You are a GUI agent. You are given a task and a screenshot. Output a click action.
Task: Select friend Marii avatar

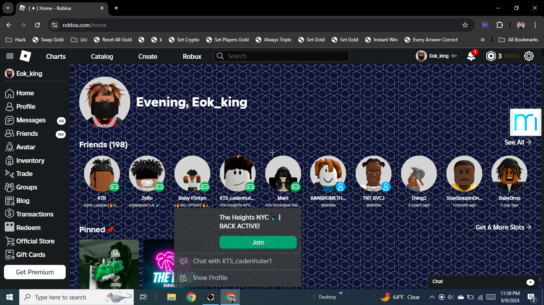283,174
